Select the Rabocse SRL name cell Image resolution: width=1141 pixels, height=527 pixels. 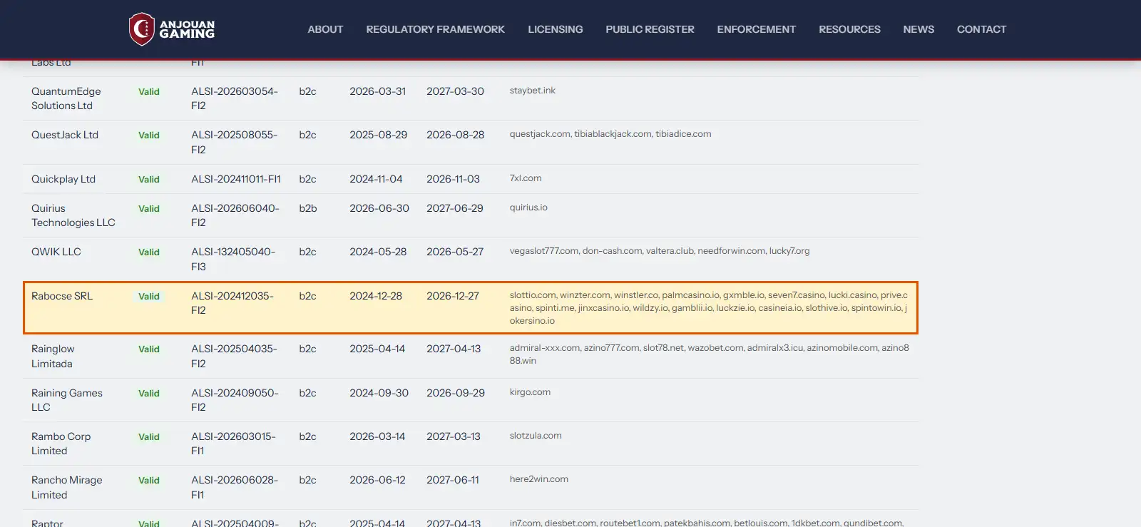62,296
